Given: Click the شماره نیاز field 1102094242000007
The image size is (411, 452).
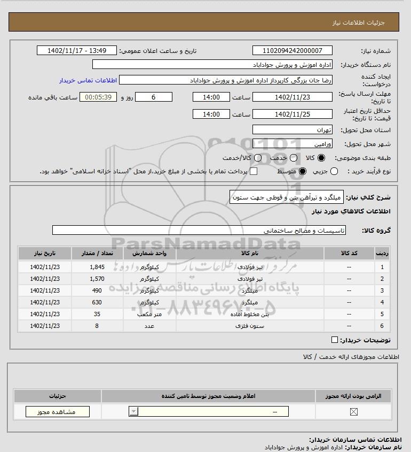Looking at the screenshot, I should 292,50.
